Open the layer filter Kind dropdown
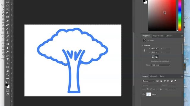The height and width of the screenshot is (106, 190). 148,81
